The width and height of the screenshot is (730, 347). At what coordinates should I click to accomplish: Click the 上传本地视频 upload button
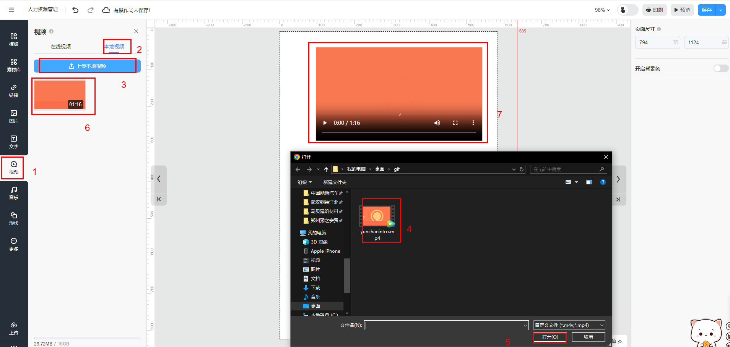pos(88,66)
